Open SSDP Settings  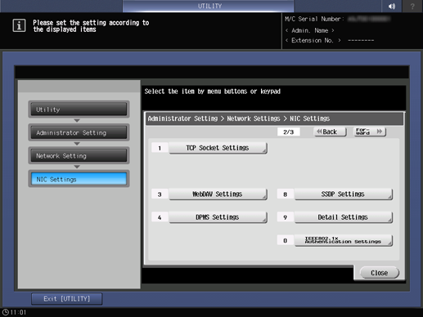tap(343, 194)
